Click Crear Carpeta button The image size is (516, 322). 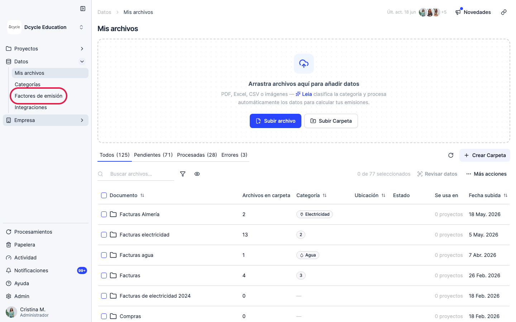click(485, 155)
